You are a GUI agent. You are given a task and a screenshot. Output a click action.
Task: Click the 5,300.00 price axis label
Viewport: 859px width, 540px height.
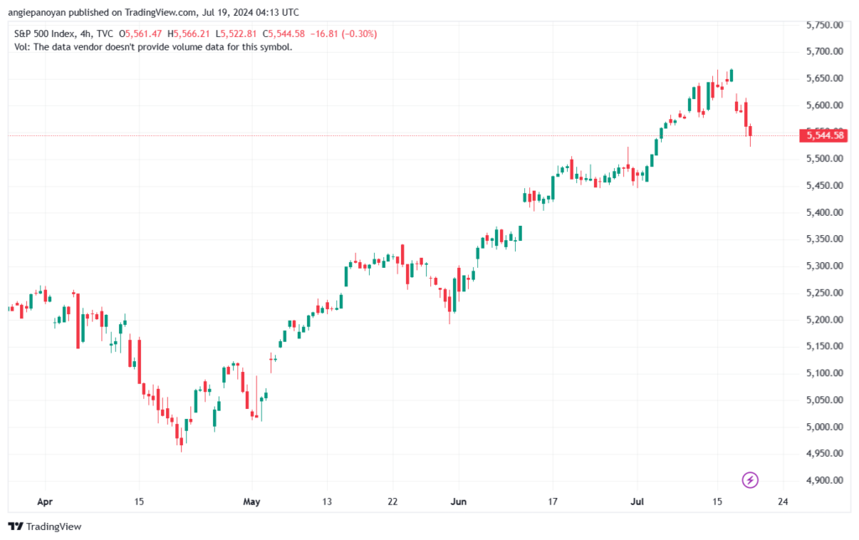824,266
